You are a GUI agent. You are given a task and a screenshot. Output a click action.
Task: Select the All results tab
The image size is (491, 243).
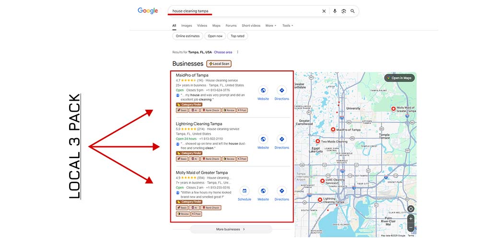[174, 26]
